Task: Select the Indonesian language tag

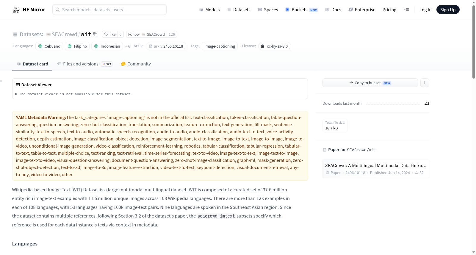Action: tap(107, 46)
